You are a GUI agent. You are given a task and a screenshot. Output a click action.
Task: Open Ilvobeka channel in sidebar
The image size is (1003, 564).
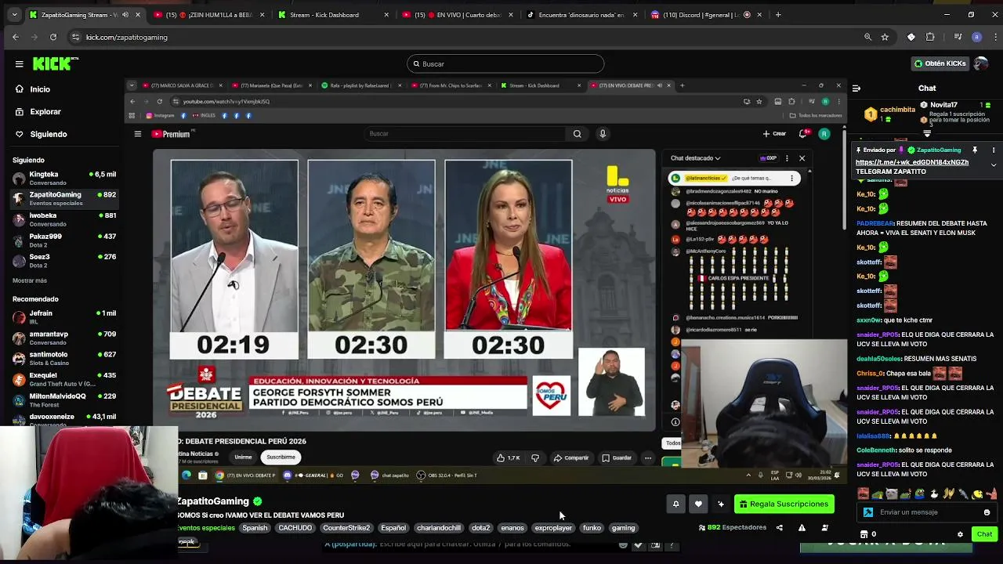[x=64, y=219]
